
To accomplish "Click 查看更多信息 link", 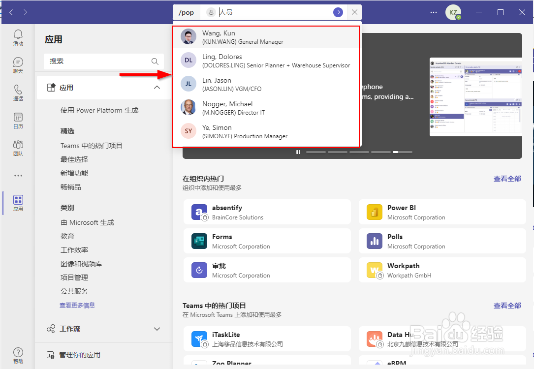I will tap(77, 306).
